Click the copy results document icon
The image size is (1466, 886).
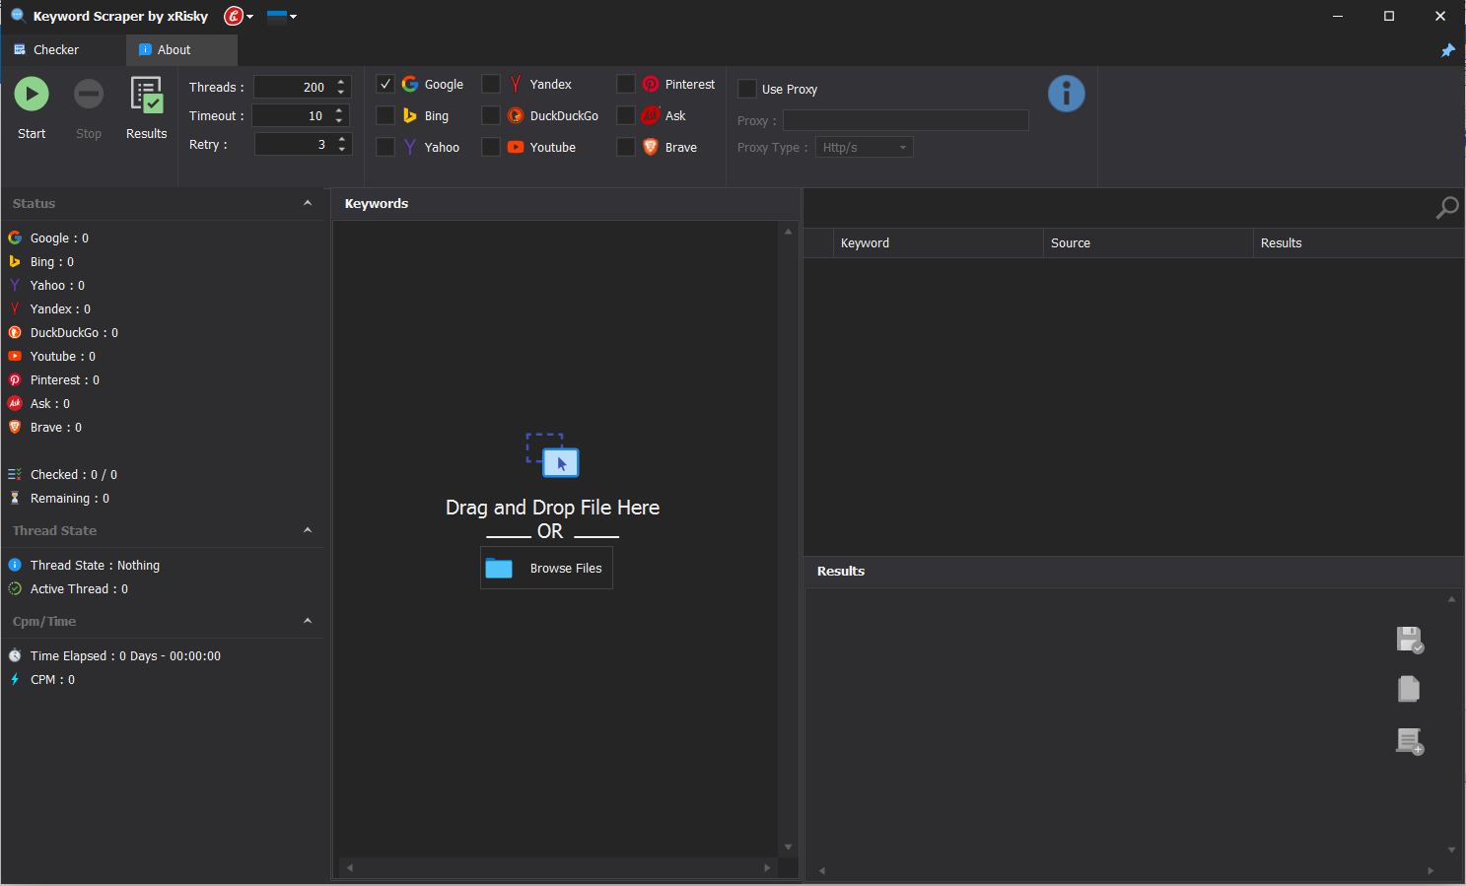tap(1409, 689)
